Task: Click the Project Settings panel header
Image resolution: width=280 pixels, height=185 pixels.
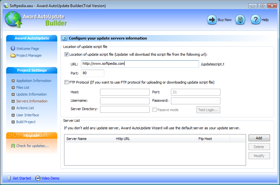Action: (x=32, y=70)
